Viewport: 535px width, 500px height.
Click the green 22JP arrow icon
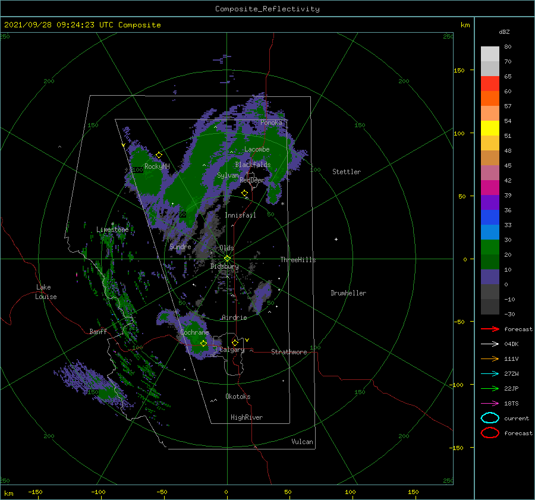tap(490, 388)
